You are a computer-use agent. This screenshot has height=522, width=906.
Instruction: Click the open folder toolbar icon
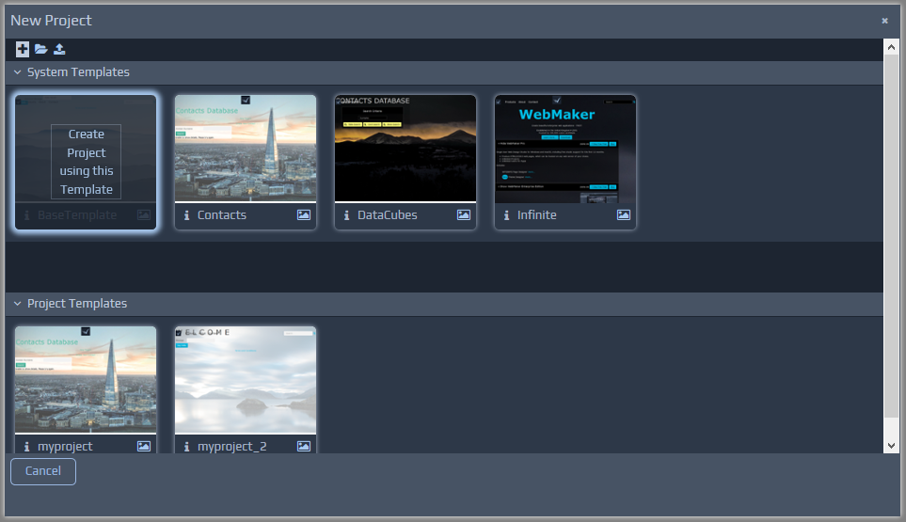[x=41, y=49]
